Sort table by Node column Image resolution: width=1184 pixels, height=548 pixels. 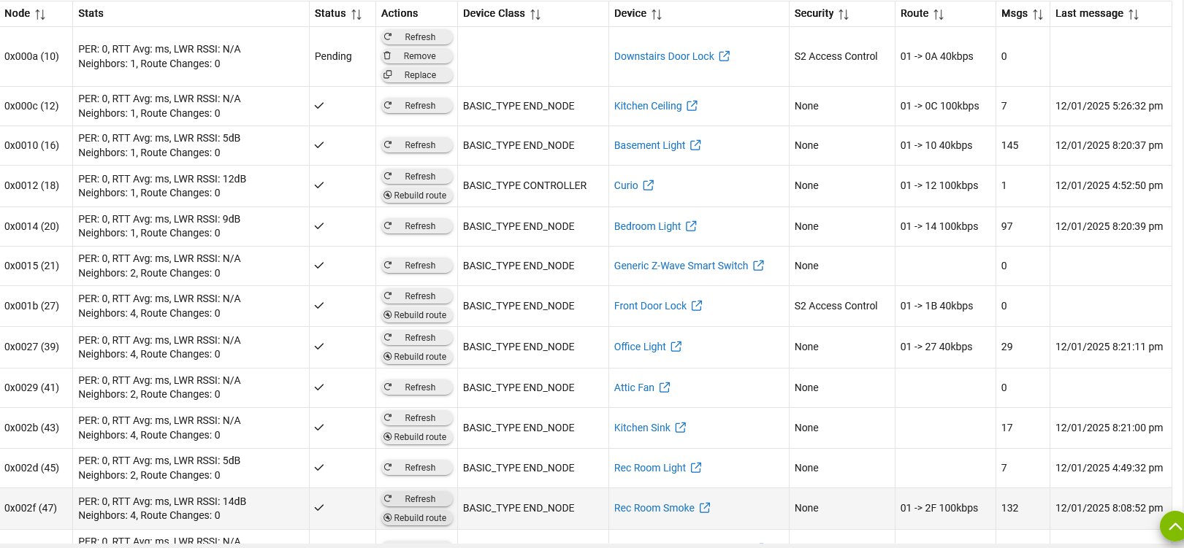[40, 14]
